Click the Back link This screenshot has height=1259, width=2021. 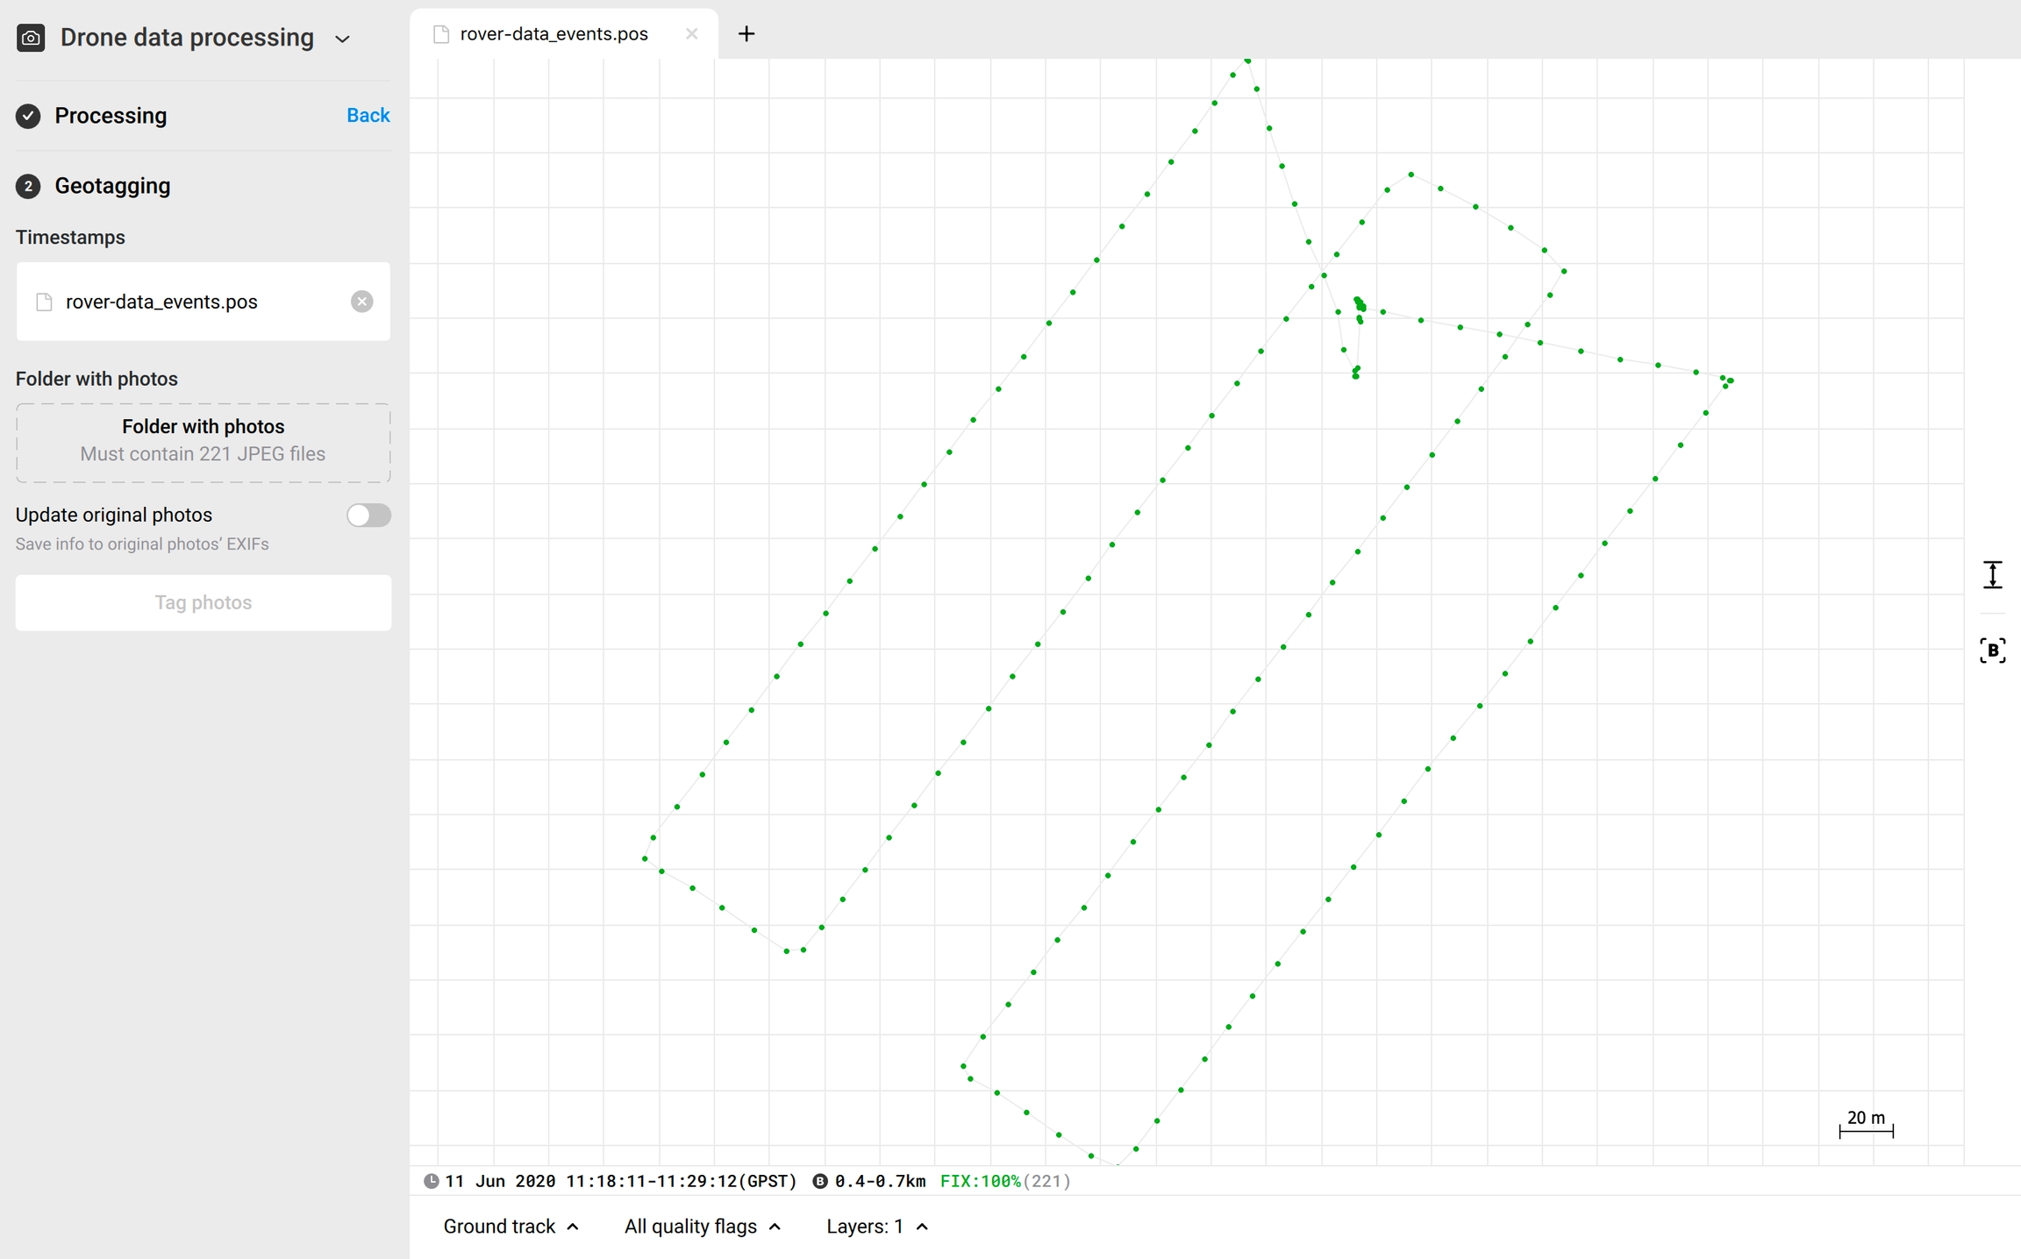click(368, 116)
